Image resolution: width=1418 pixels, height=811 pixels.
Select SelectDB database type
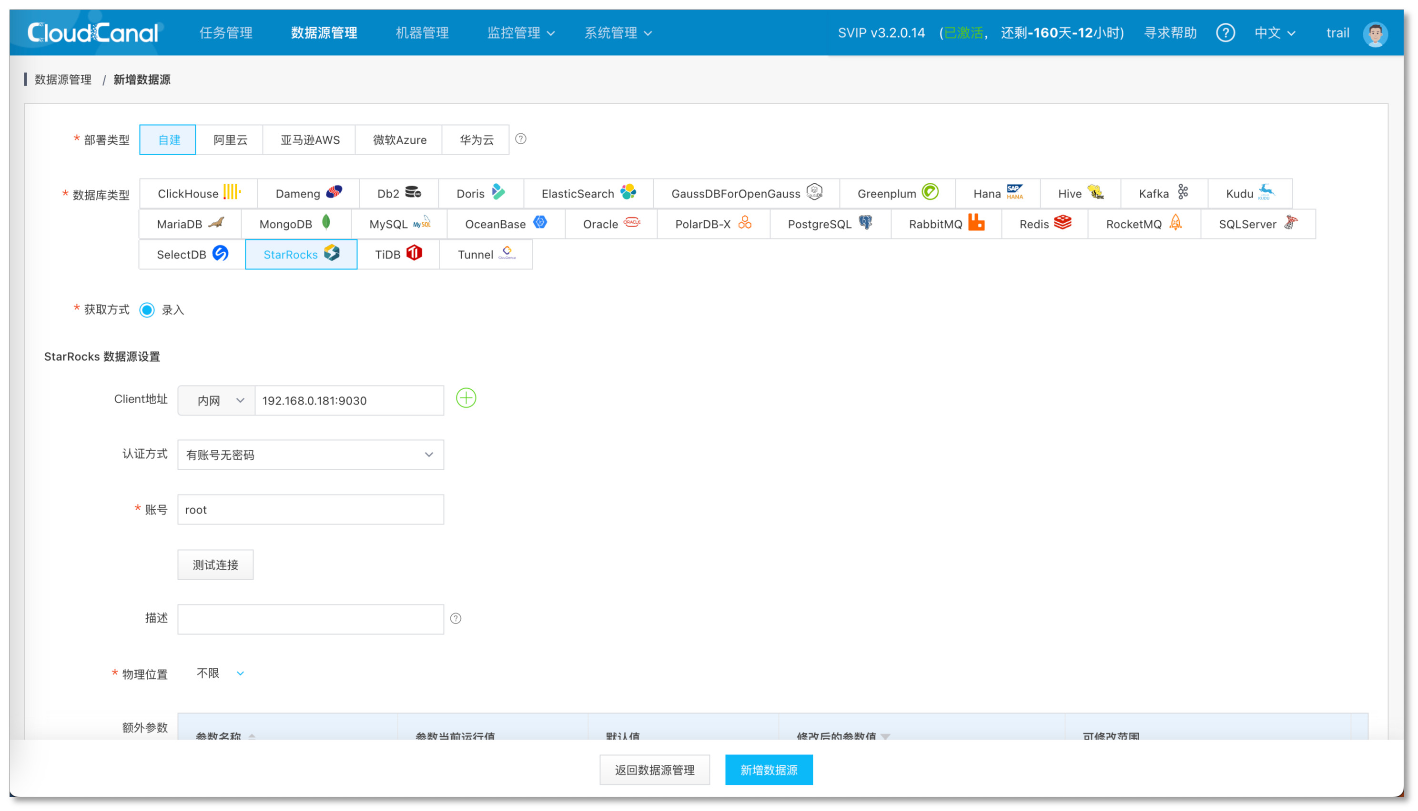click(192, 255)
